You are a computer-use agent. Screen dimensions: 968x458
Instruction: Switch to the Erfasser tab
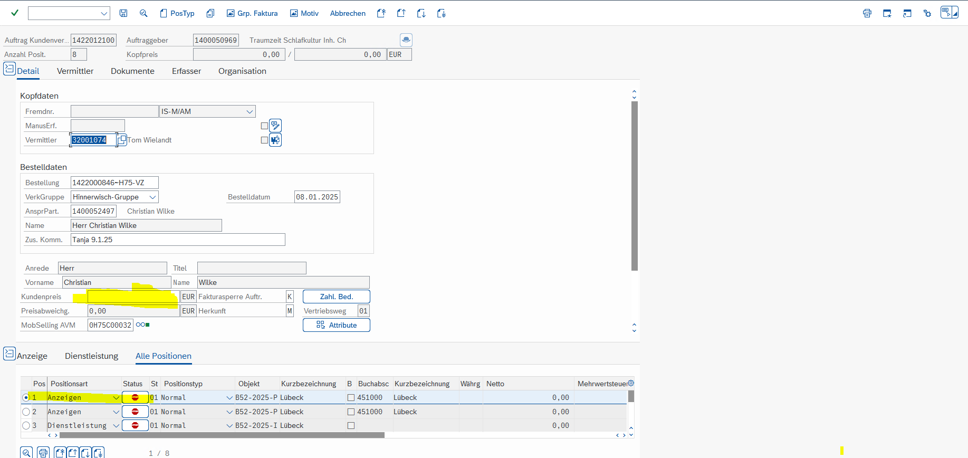(x=186, y=71)
